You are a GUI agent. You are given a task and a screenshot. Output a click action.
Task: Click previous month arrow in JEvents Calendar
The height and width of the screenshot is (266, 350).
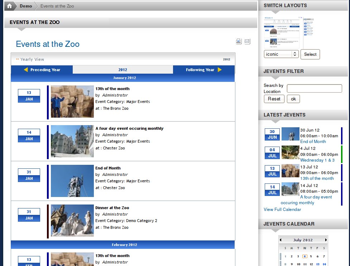point(281,240)
